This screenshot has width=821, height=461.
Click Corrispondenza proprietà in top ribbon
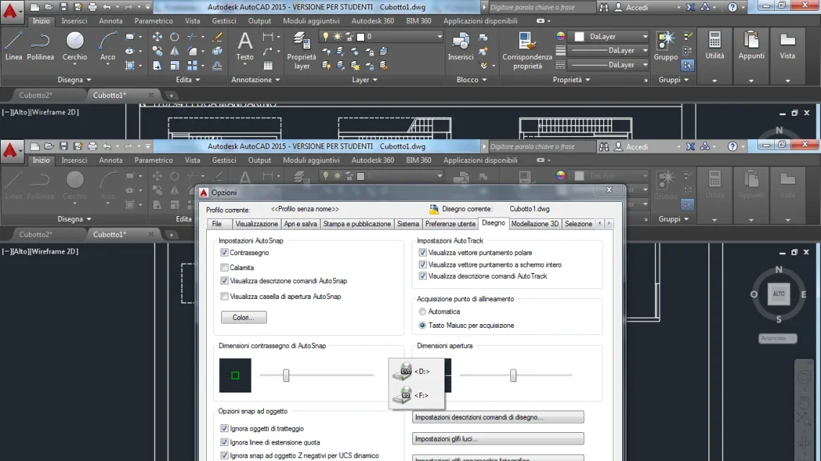pyautogui.click(x=527, y=50)
